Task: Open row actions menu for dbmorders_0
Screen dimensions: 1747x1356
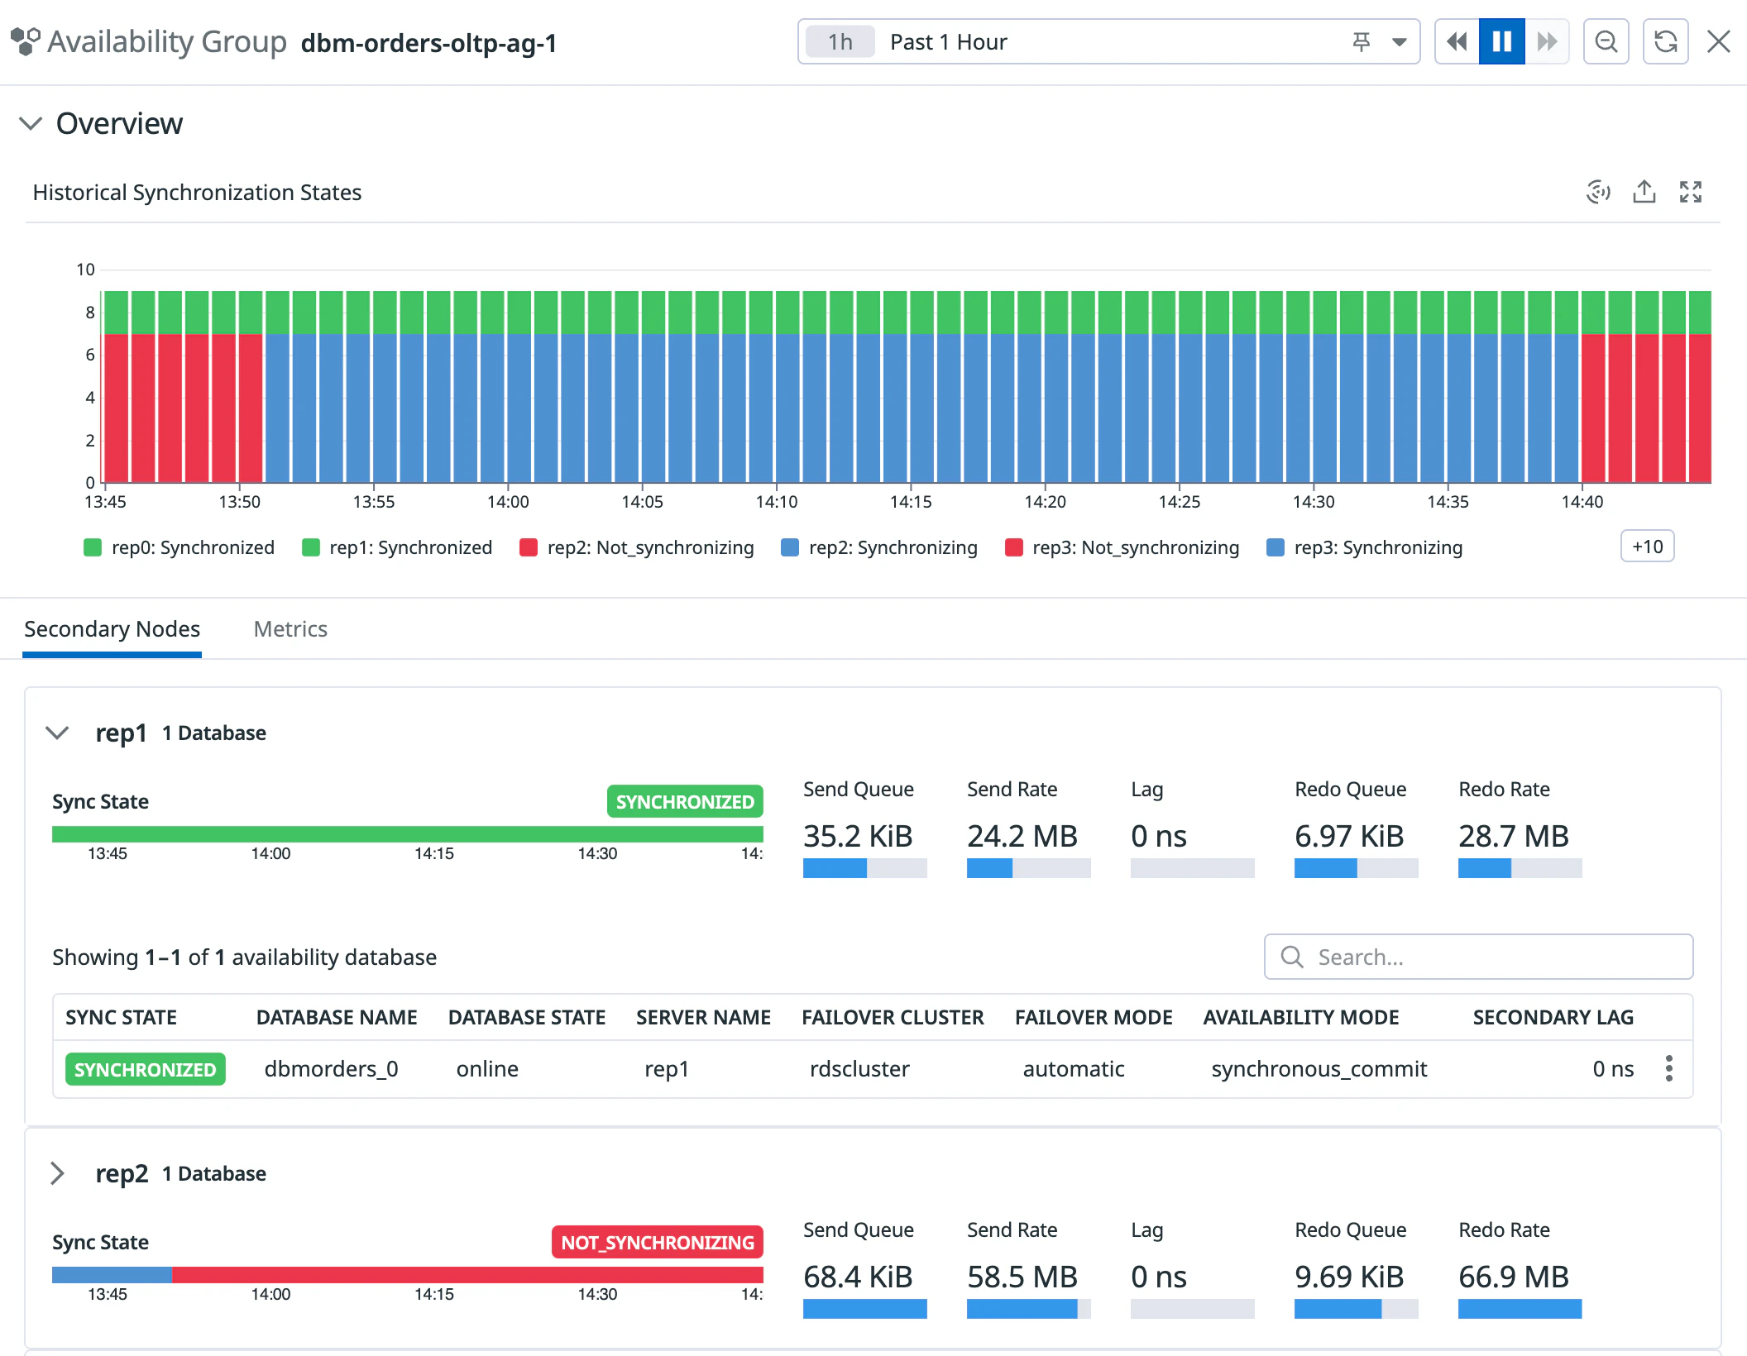Action: point(1668,1068)
